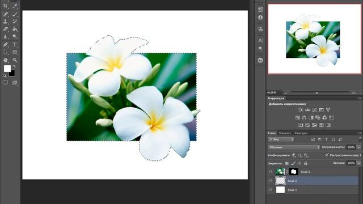Toggle lock transparent pixels

click(287, 163)
